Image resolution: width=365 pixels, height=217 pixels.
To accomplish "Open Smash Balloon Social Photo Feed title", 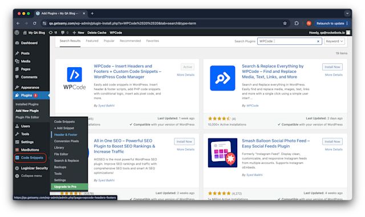I will point(275,144).
